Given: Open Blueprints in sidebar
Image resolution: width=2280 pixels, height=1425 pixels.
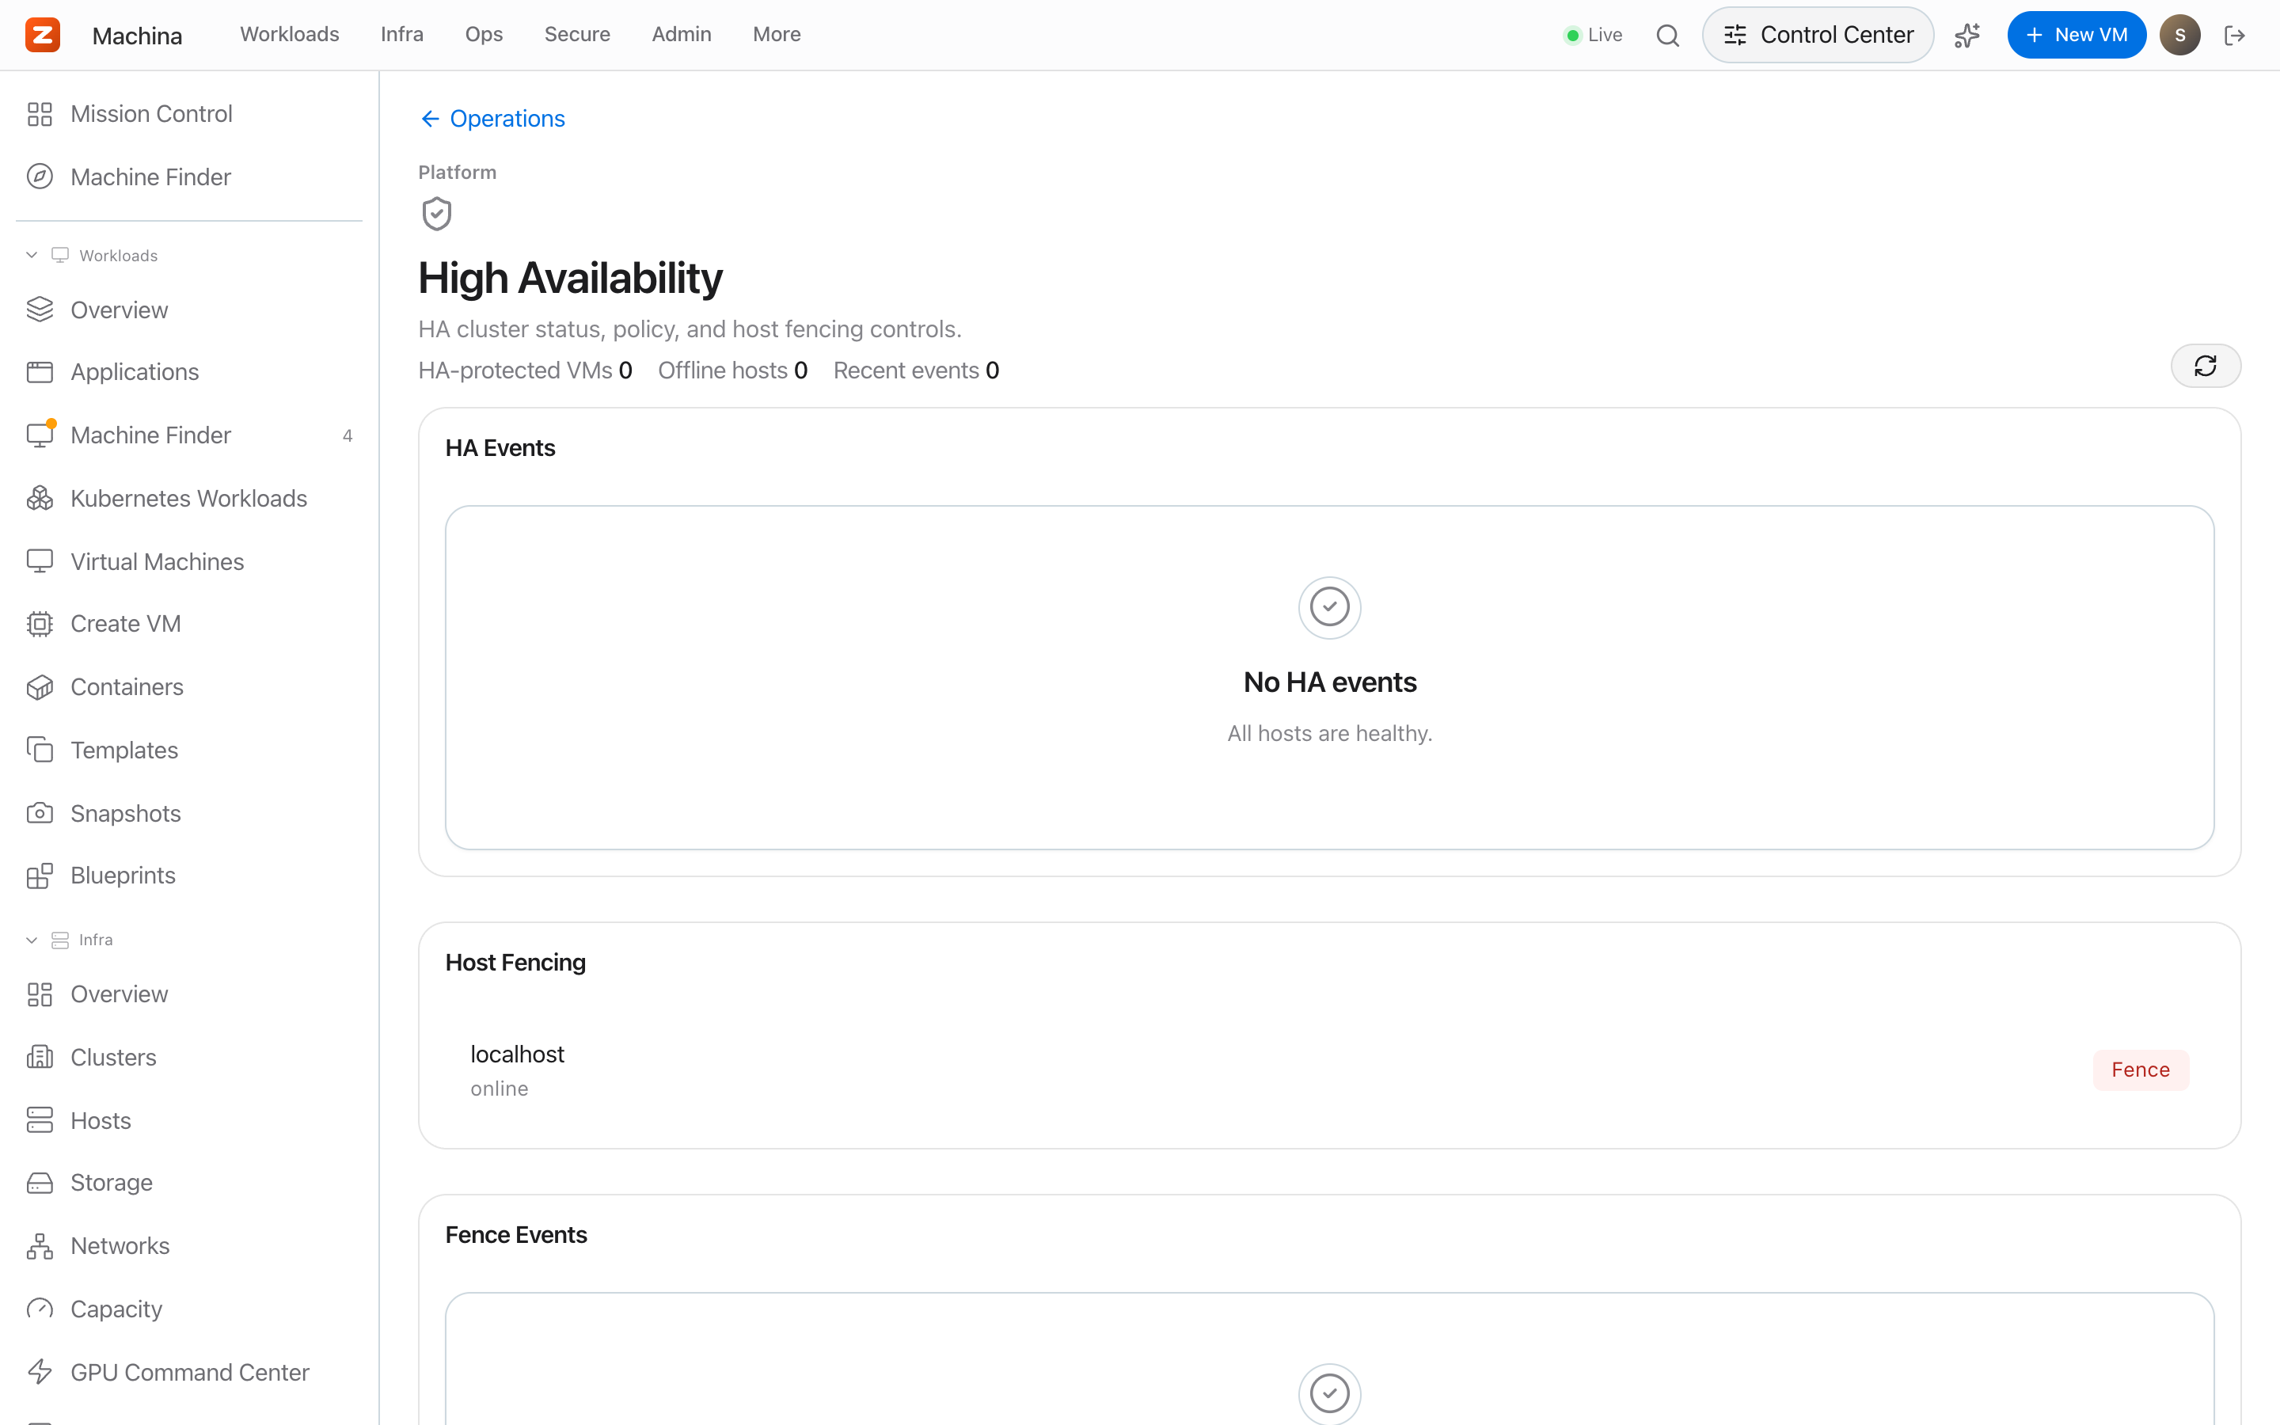Looking at the screenshot, I should coord(188,876).
